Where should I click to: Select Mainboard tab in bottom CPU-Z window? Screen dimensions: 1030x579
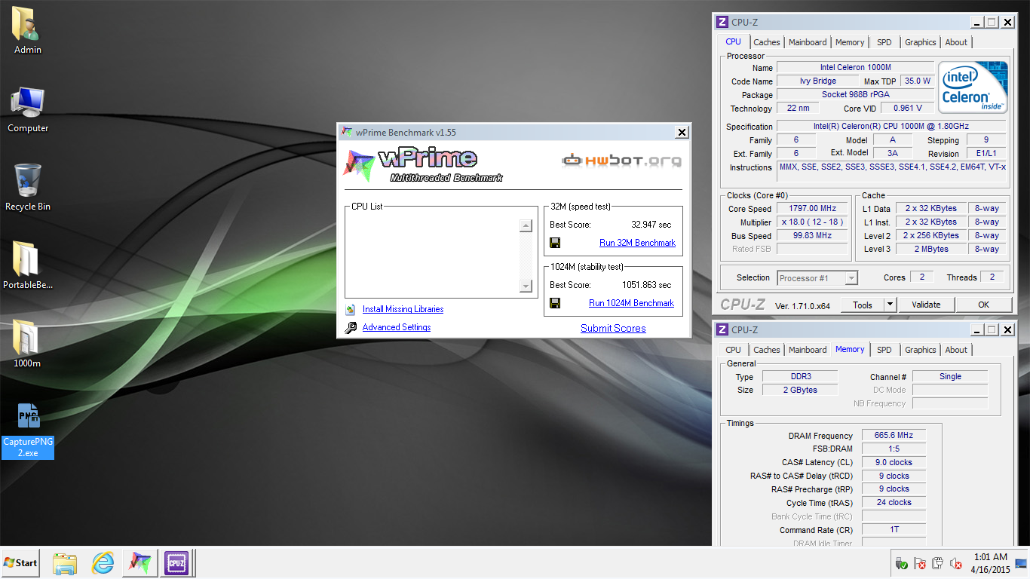808,350
